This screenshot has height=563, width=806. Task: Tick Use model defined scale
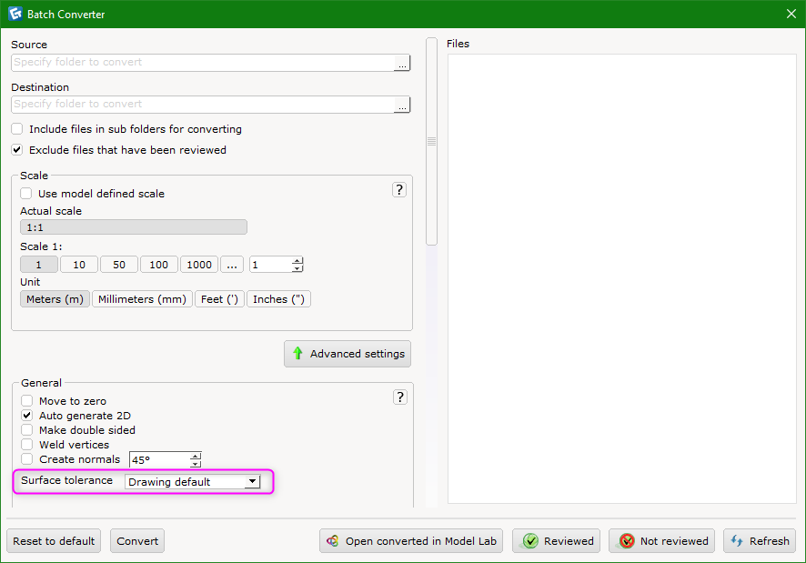(x=25, y=194)
